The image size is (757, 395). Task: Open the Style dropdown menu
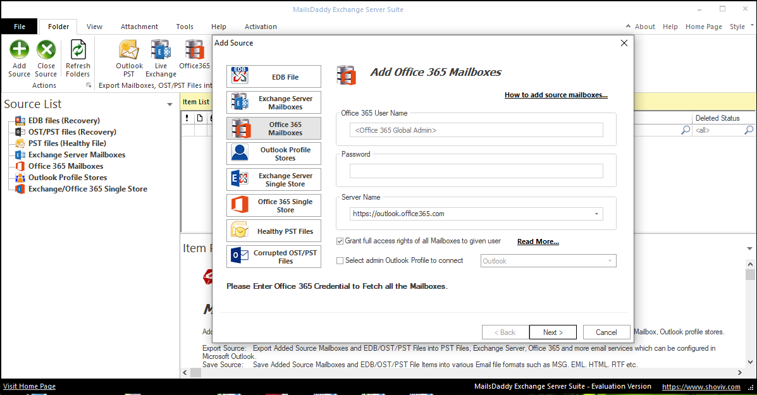741,27
